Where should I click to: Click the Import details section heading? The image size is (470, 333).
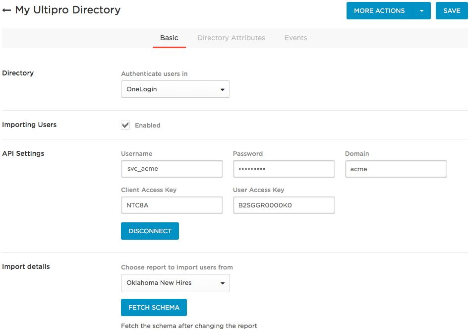click(26, 266)
